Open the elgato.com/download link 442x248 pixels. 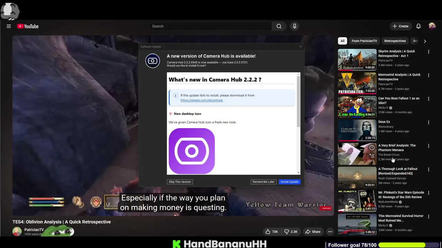202,100
